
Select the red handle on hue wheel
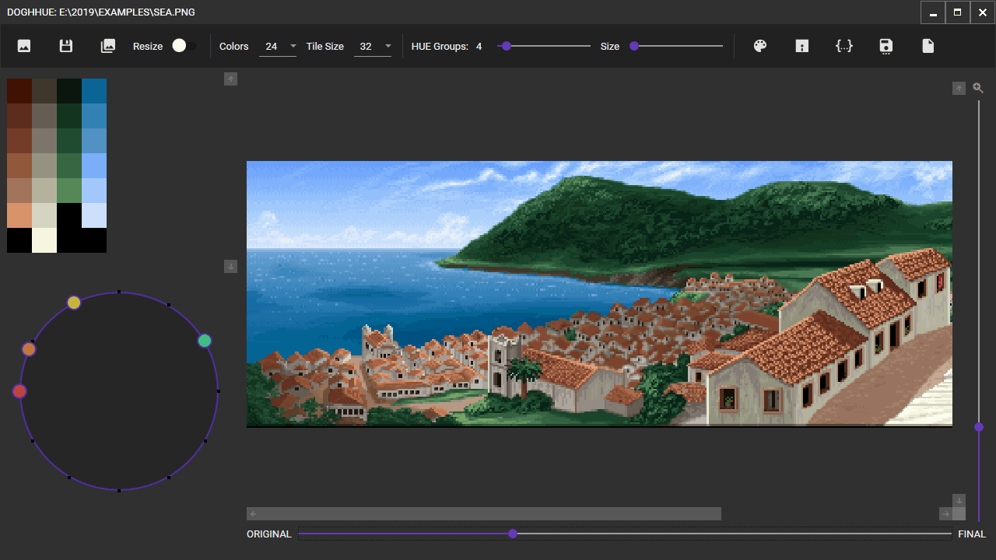pyautogui.click(x=20, y=391)
